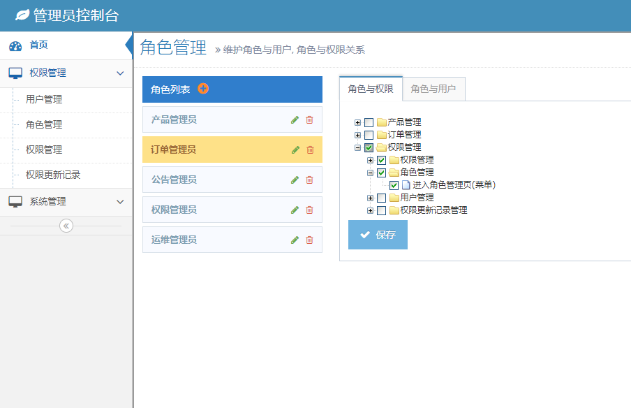Click monitor icon beside 系统管理 menu
This screenshot has width=631, height=408.
15,202
